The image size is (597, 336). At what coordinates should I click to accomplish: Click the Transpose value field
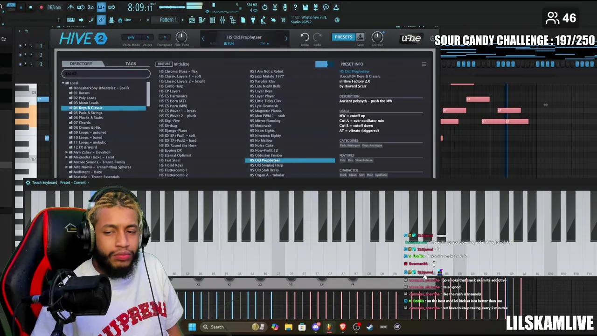click(x=164, y=37)
